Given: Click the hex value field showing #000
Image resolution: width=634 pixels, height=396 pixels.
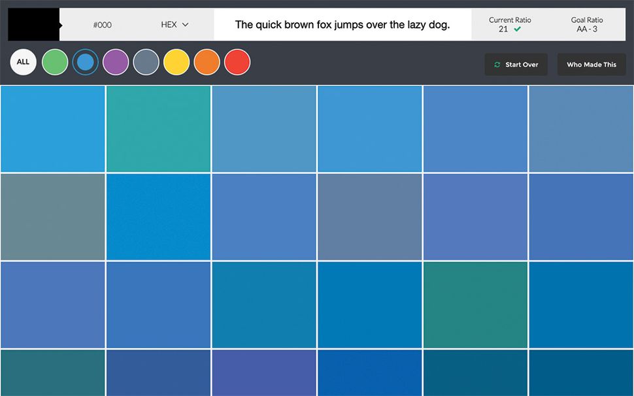Looking at the screenshot, I should click(x=102, y=24).
